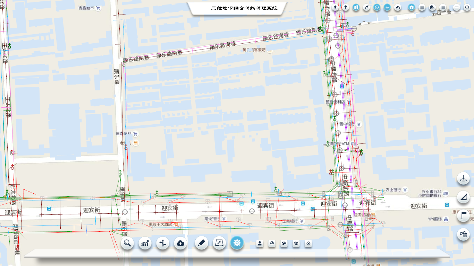Open the user account settings icon
The height and width of the screenshot is (266, 474).
point(260,243)
